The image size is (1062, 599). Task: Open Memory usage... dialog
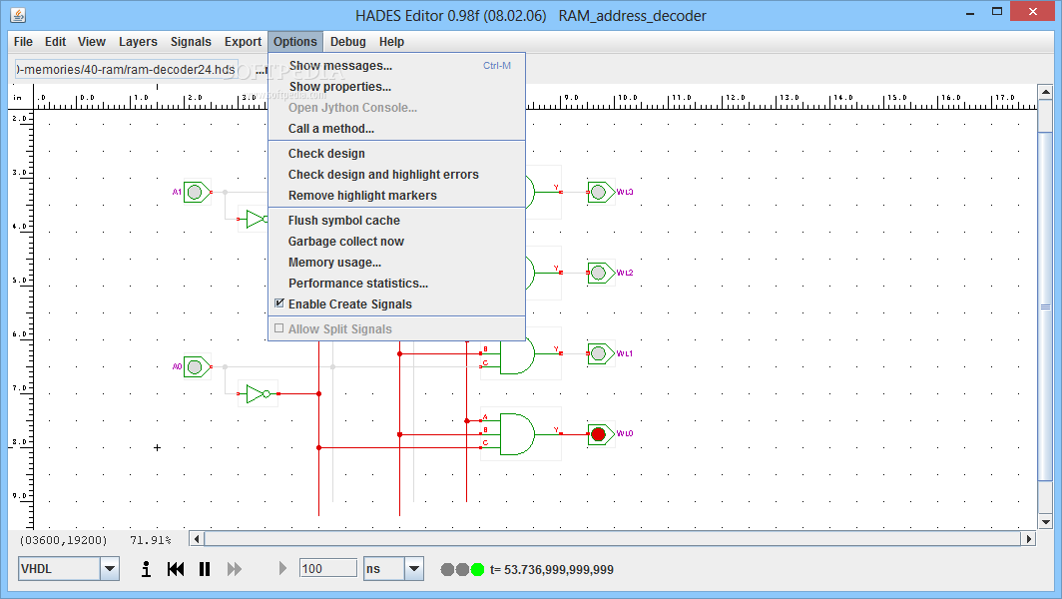pos(397,263)
